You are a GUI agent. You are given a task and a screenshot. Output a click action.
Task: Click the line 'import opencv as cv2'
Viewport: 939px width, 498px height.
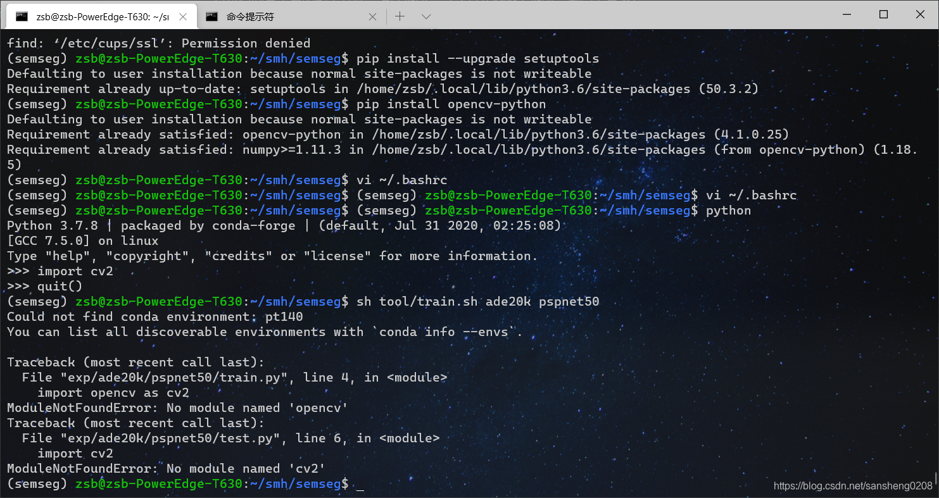pyautogui.click(x=113, y=392)
